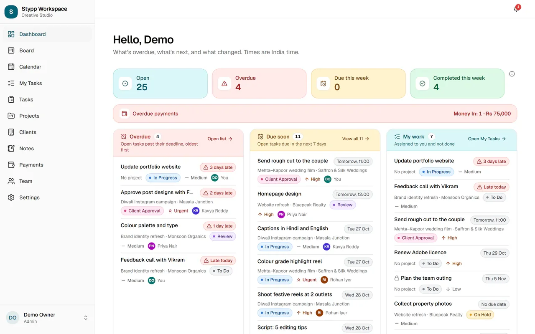535x334 pixels.
Task: Click On Hold status on Collect property photos
Action: point(479,315)
